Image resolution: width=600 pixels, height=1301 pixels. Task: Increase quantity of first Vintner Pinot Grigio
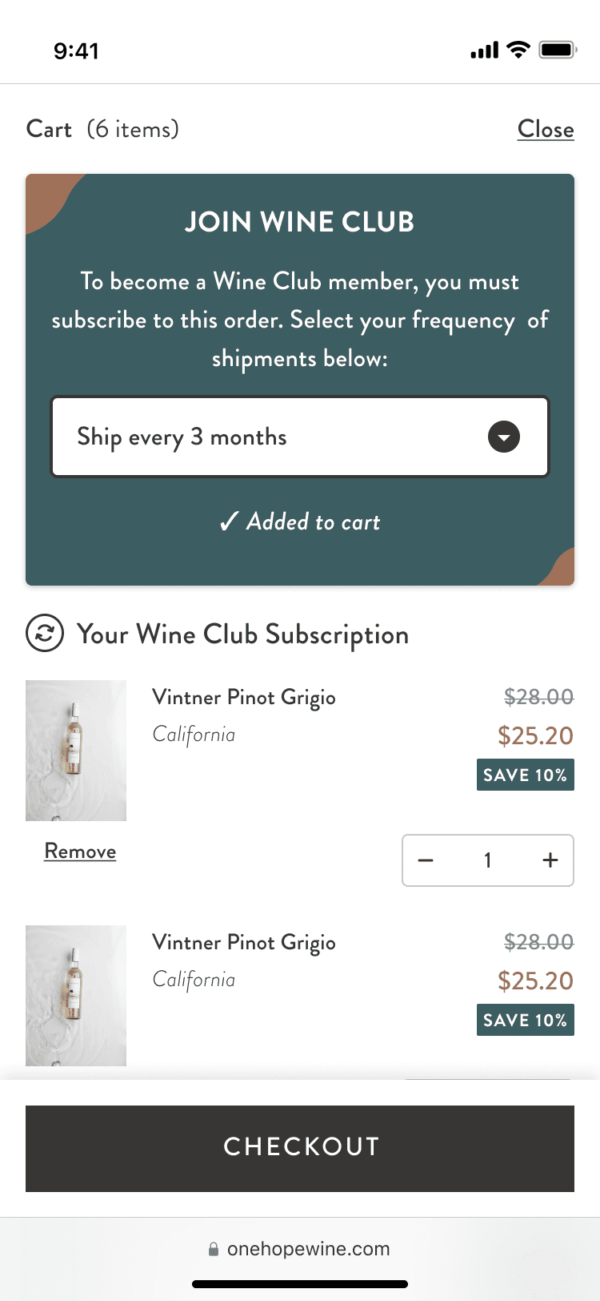coord(550,860)
